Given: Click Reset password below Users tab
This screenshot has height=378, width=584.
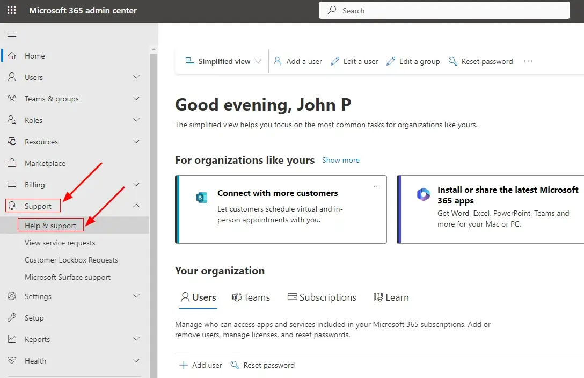Looking at the screenshot, I should tap(262, 365).
